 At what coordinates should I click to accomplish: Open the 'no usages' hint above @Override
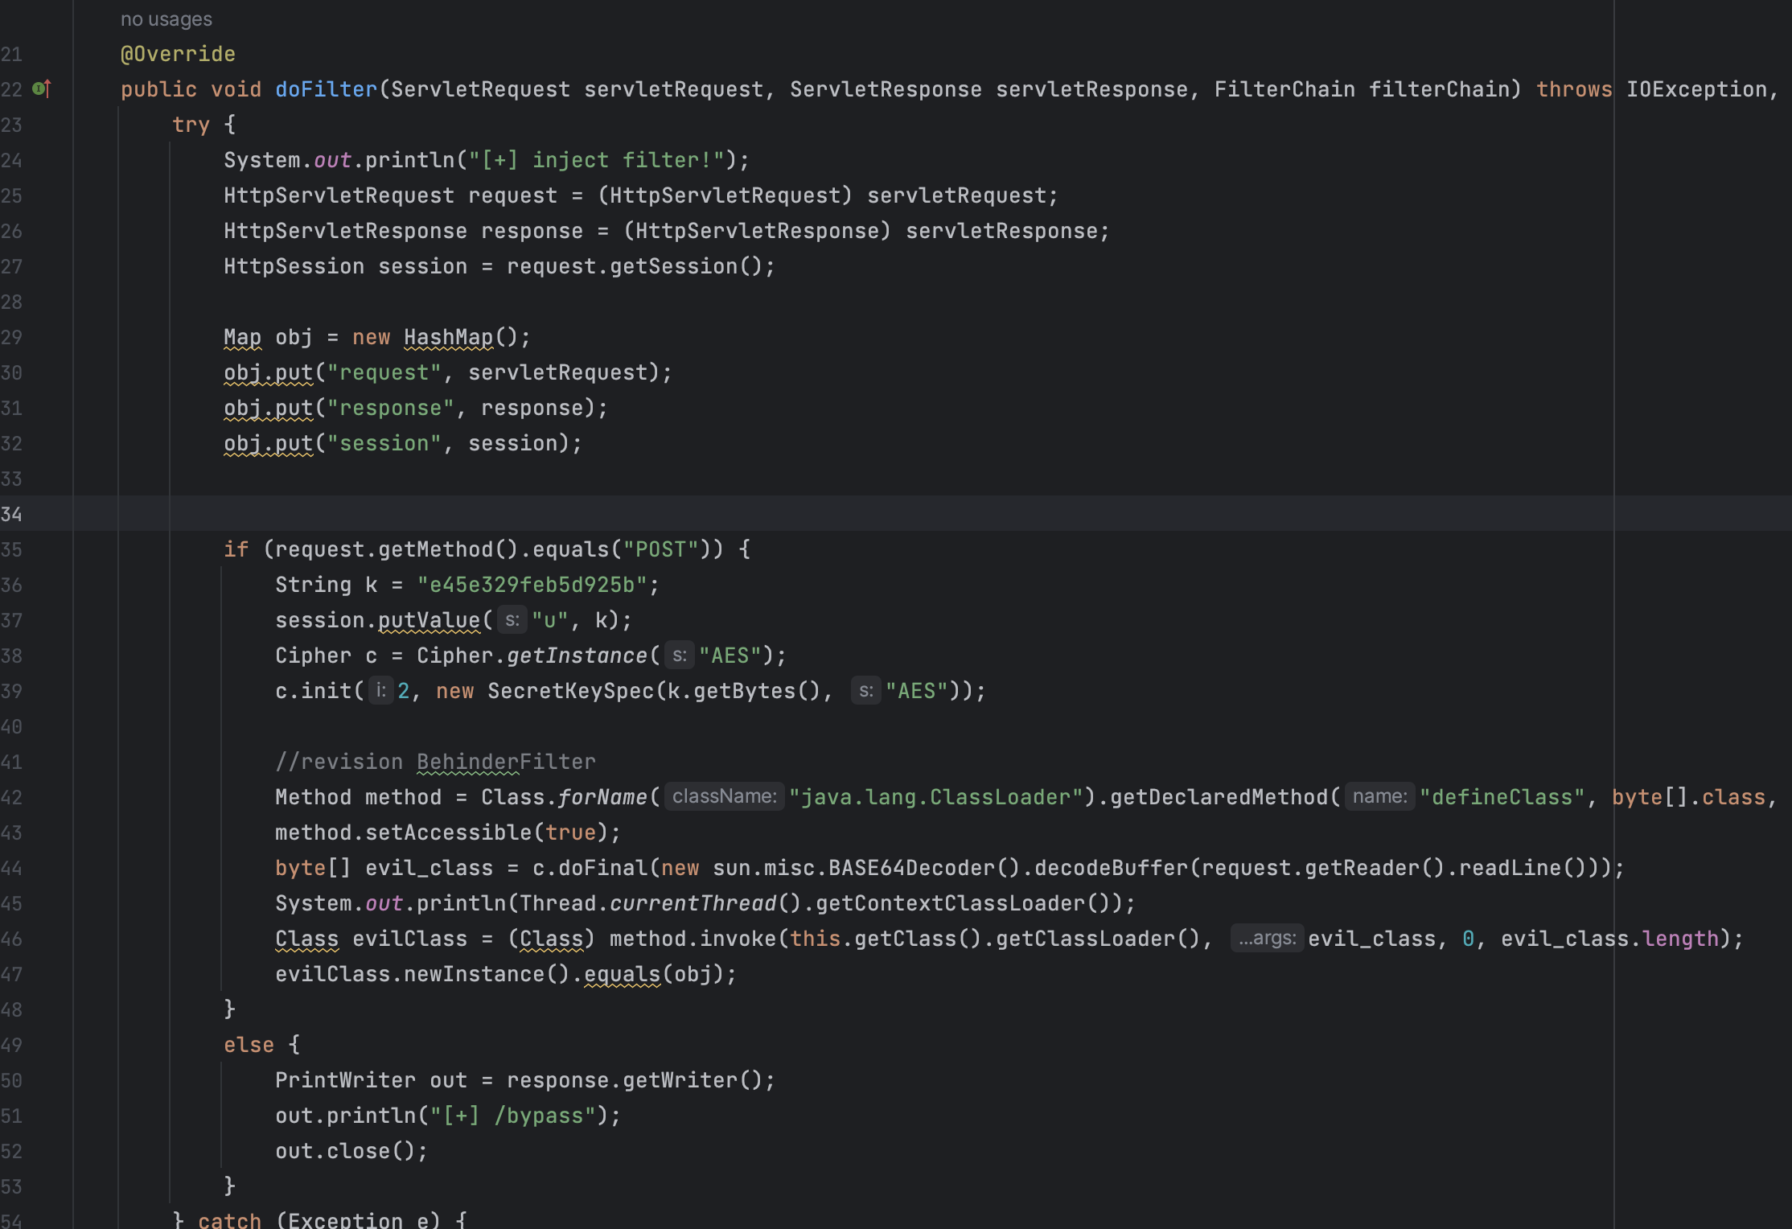pos(166,18)
